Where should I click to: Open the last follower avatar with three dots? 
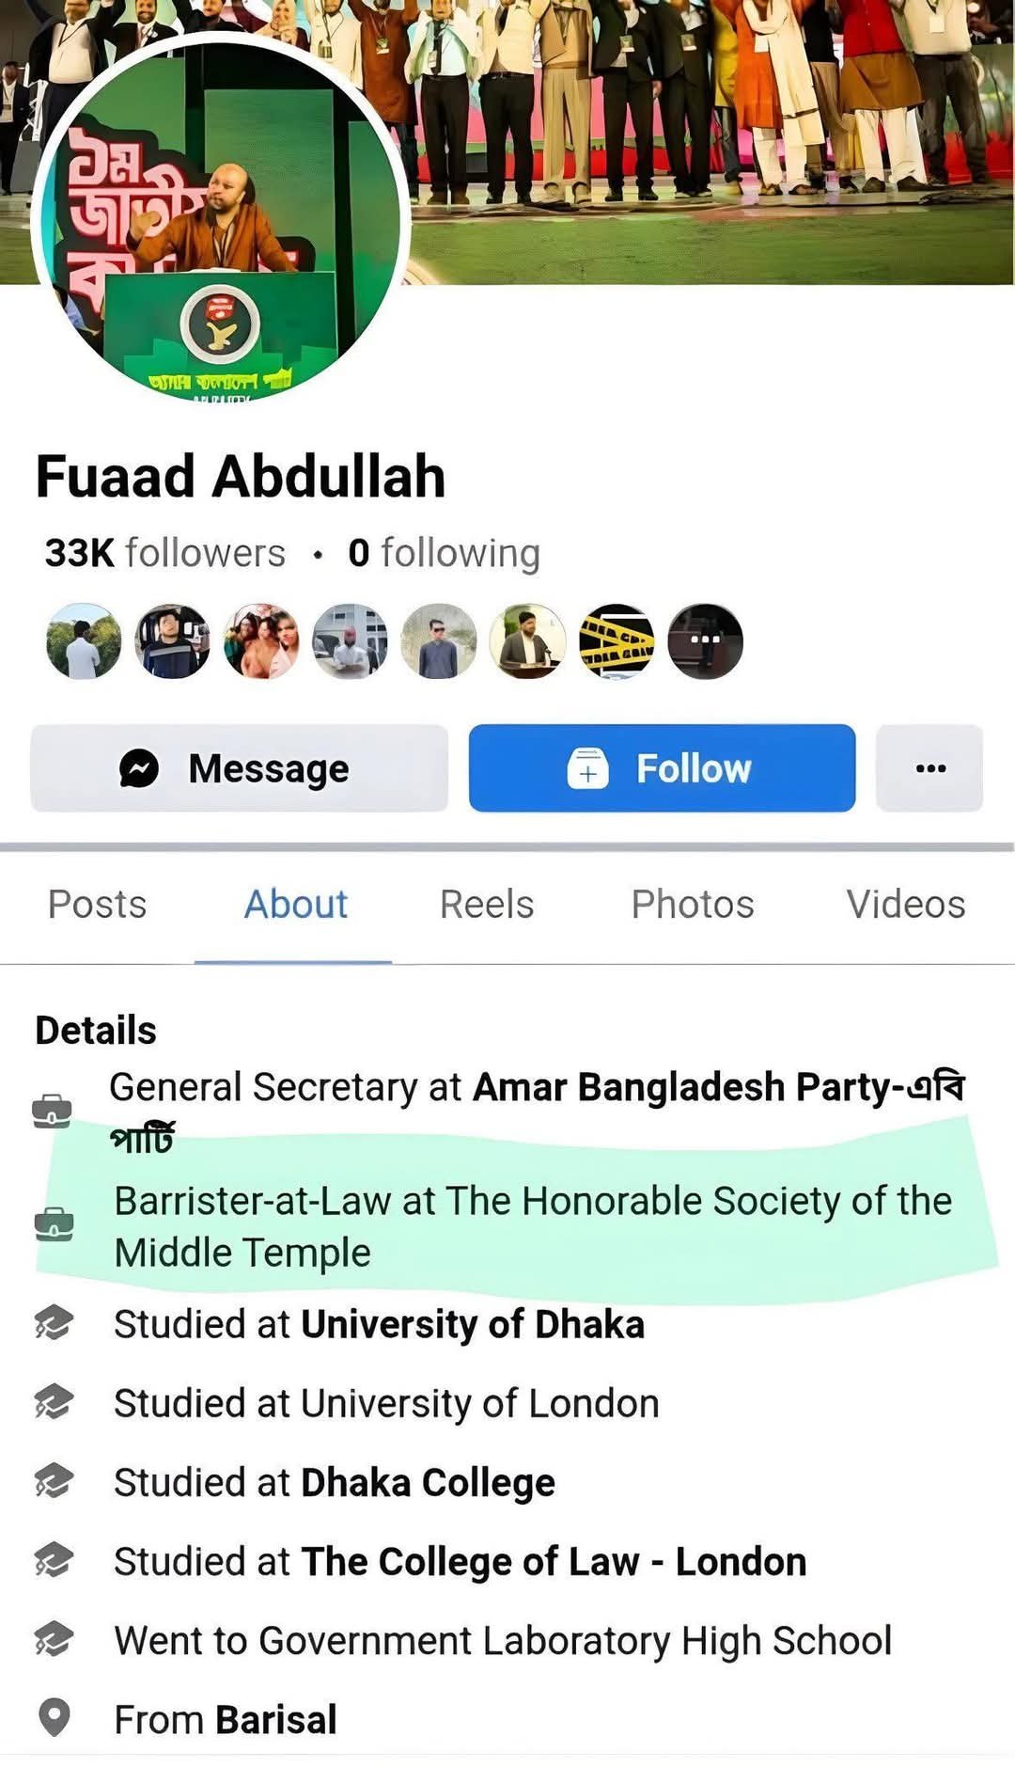click(x=705, y=640)
